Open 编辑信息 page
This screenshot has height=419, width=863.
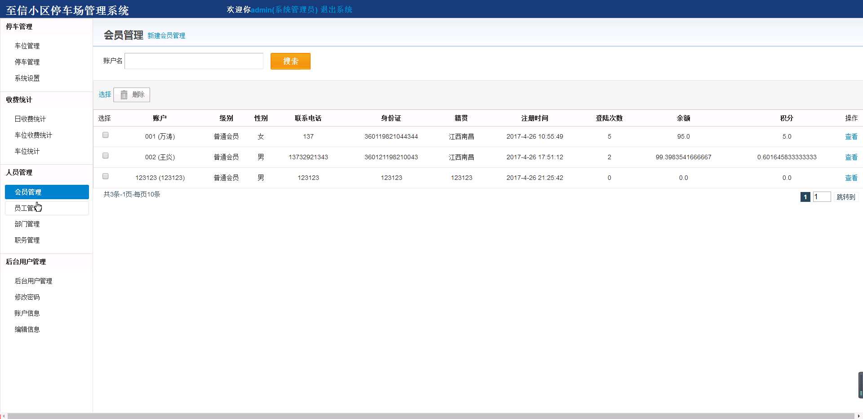[x=27, y=329]
